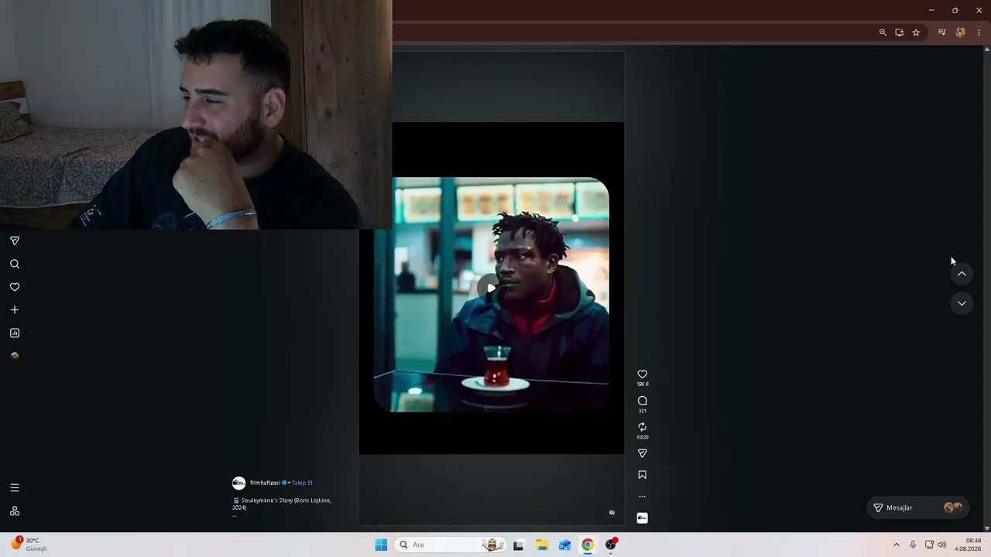Bookmark this page with the star icon

[x=916, y=32]
